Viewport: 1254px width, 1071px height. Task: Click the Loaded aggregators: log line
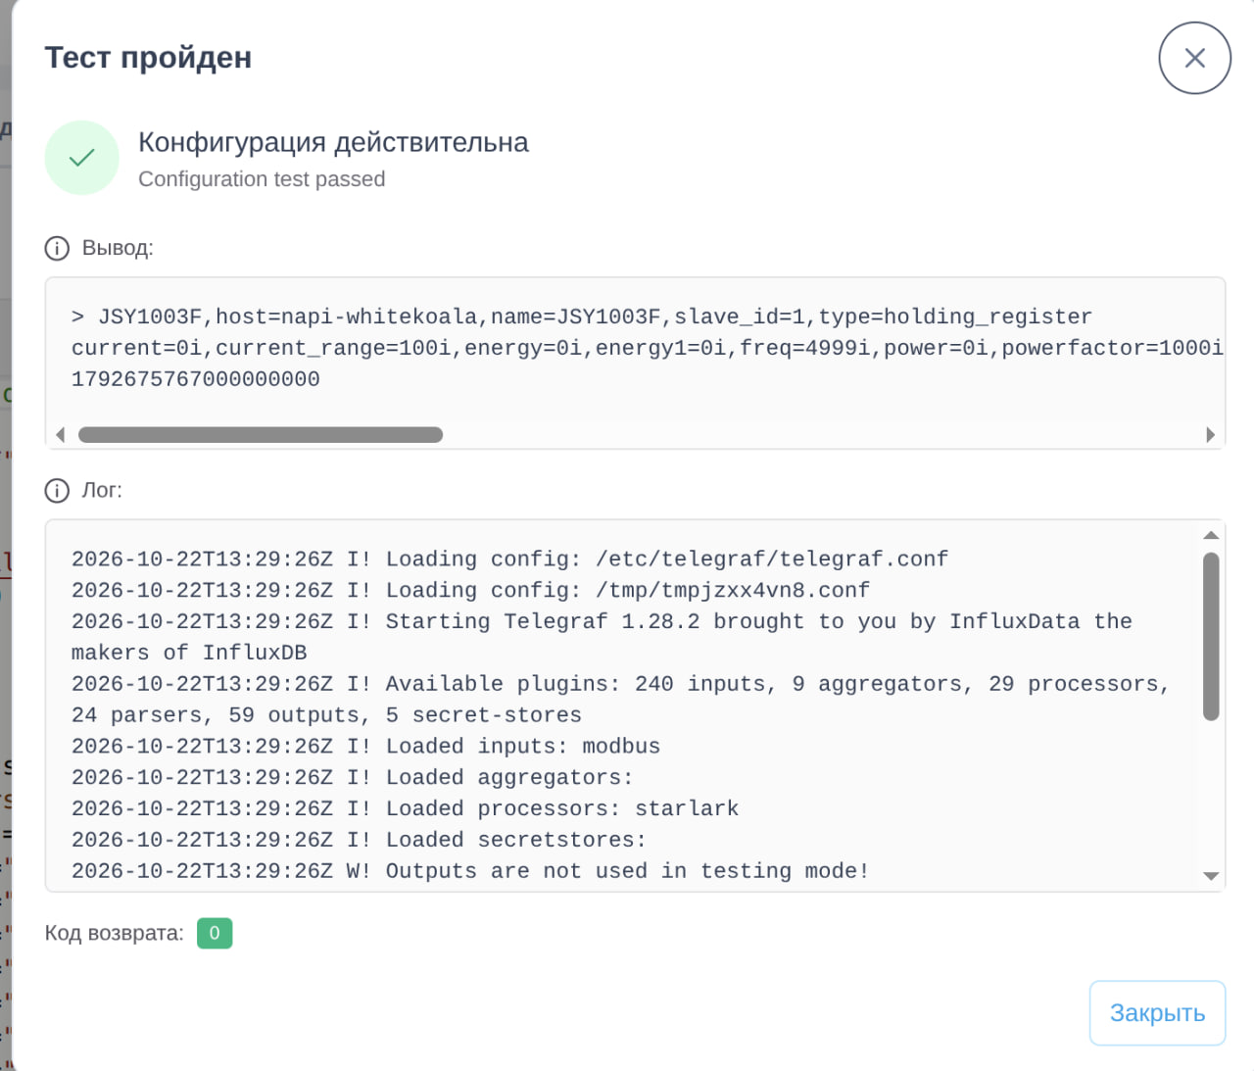pyautogui.click(x=353, y=778)
